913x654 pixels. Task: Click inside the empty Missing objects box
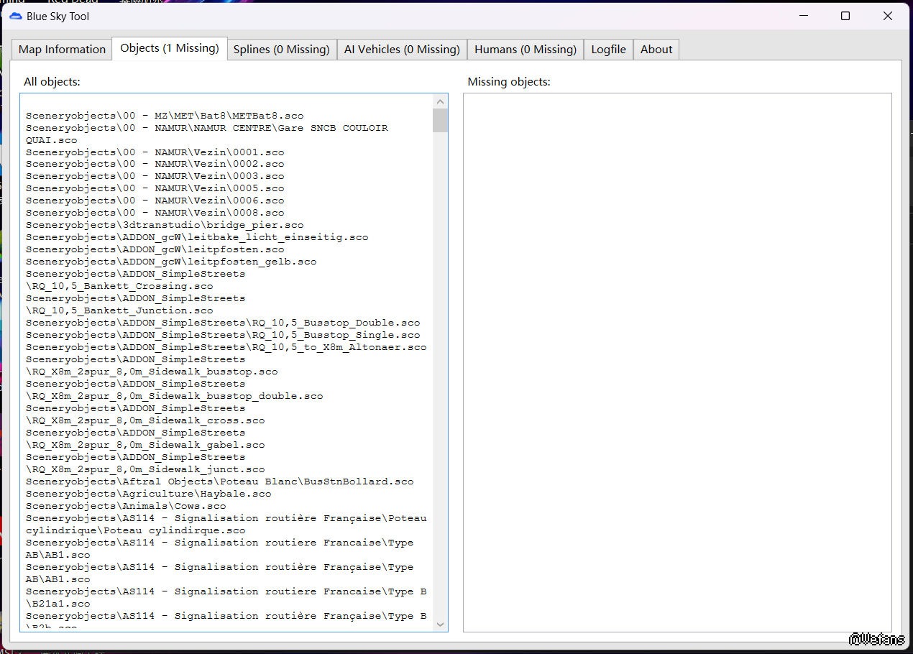tap(677, 362)
